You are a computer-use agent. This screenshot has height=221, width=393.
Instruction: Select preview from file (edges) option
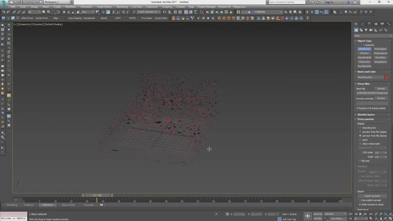(360, 132)
